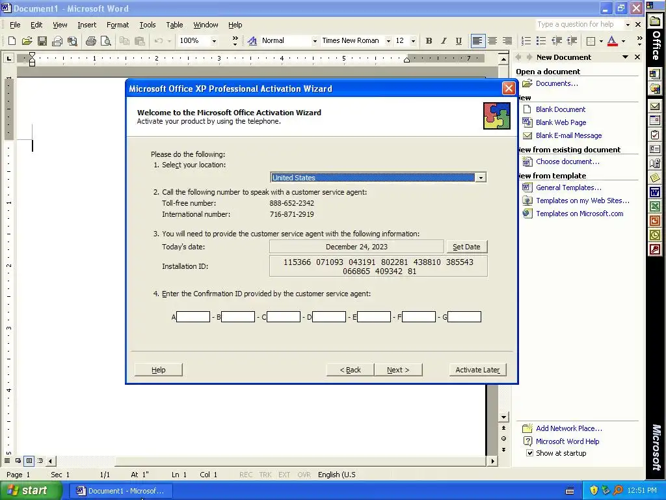
Task: Open the Zoom 100% dropdown
Action: (x=213, y=41)
